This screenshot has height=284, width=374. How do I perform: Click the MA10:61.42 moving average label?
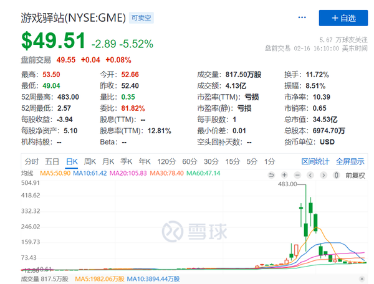tap(90, 173)
